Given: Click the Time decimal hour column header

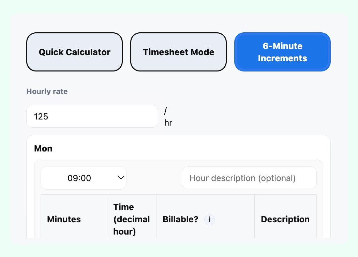Looking at the screenshot, I should coord(132,220).
